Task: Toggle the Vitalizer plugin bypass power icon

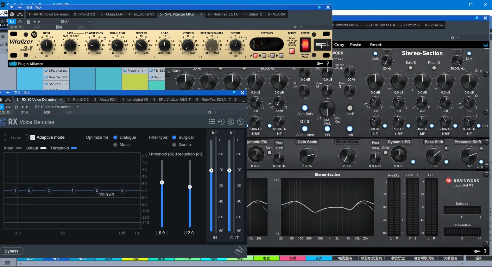Action: point(12,21)
